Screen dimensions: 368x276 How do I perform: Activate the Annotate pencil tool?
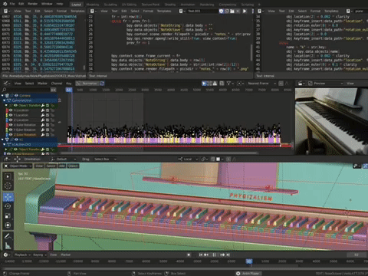(x=8, y=236)
